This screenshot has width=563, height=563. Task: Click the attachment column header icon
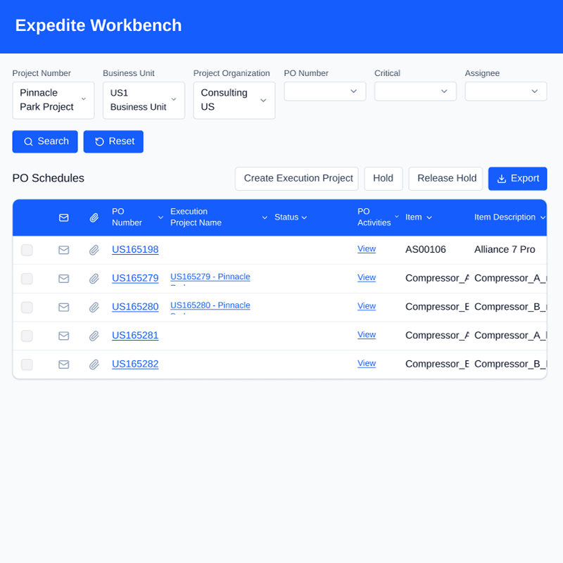coord(94,217)
